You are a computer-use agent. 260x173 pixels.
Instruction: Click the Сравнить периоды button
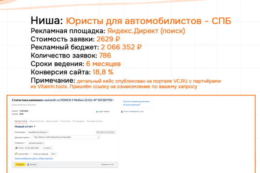(x=106, y=132)
